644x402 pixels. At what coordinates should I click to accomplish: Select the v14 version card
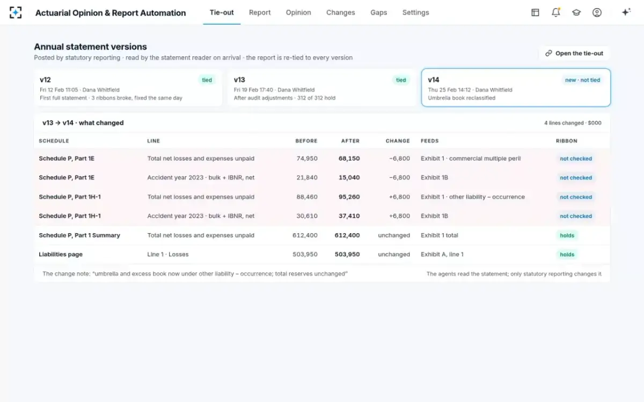pos(516,88)
